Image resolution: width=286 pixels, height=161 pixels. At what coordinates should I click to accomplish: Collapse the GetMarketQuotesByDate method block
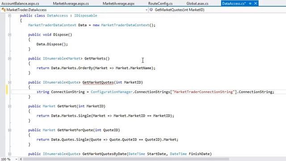pos(10,154)
